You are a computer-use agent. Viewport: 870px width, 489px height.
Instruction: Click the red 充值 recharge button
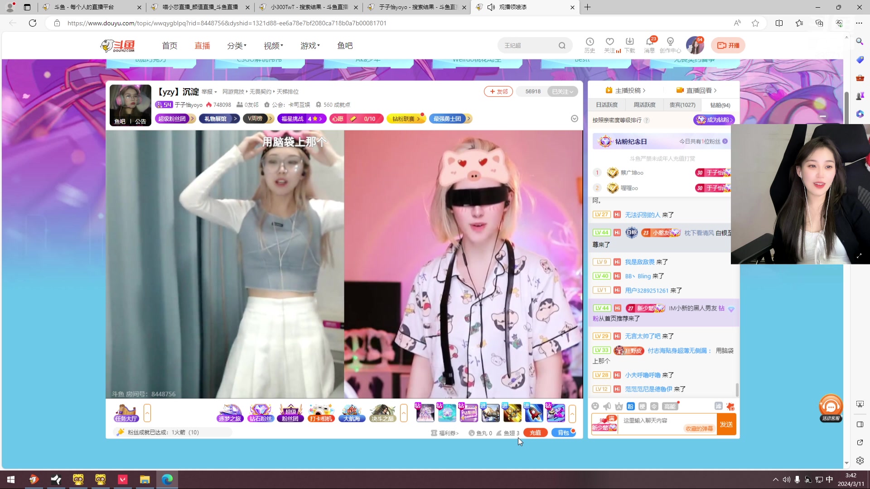(535, 433)
